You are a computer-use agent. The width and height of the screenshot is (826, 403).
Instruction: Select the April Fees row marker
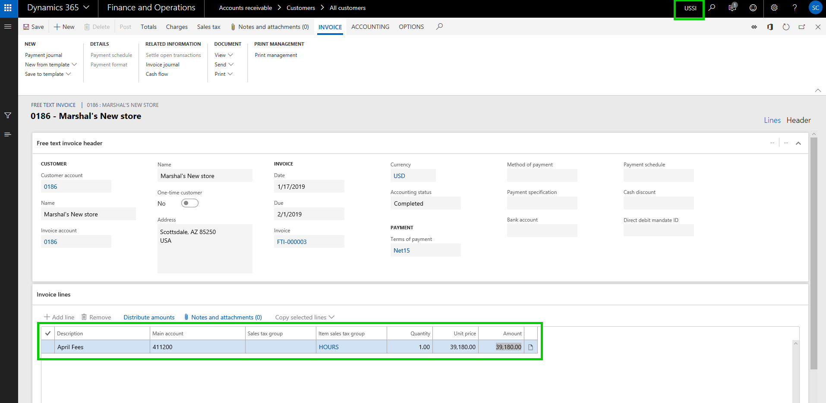click(x=48, y=347)
